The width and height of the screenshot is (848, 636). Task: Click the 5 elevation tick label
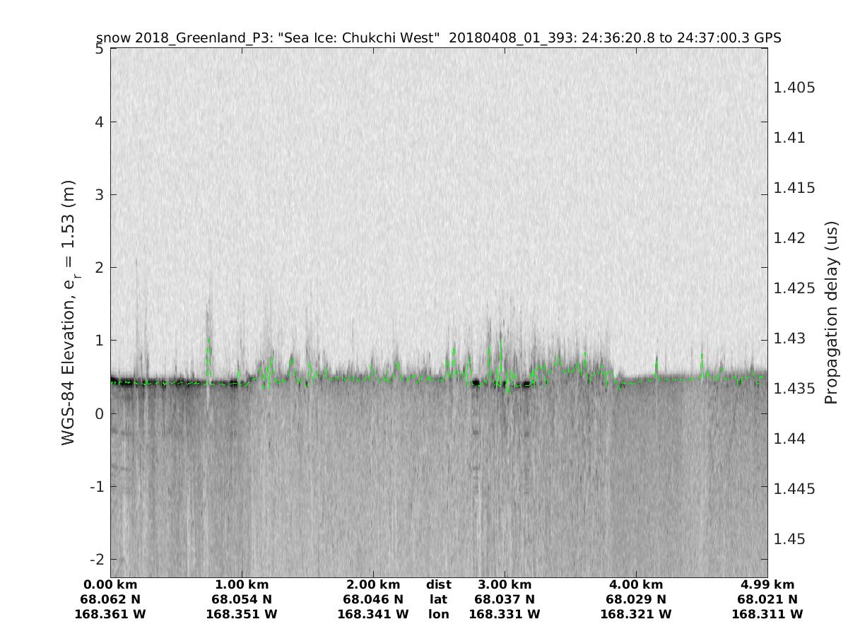coord(99,49)
